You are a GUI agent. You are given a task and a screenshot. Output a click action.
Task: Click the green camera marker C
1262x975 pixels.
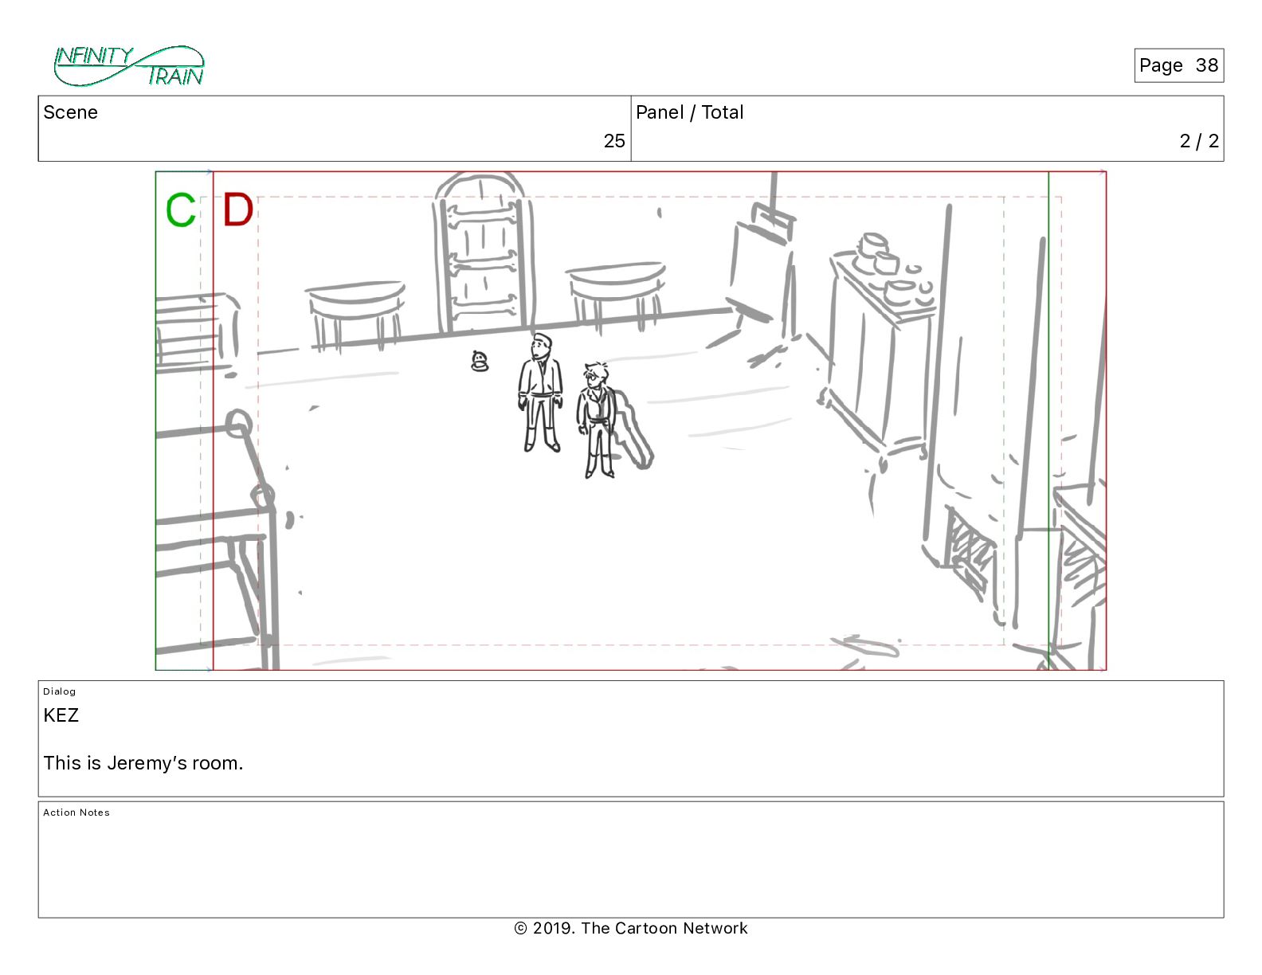point(181,210)
